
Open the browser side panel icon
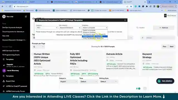(x=154, y=6)
